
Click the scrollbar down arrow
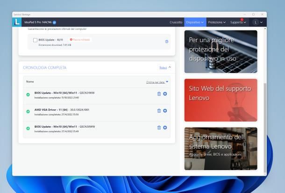pos(265,174)
